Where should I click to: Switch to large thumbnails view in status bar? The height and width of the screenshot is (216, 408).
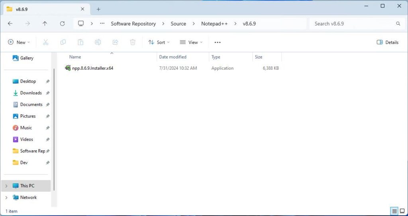(x=402, y=211)
